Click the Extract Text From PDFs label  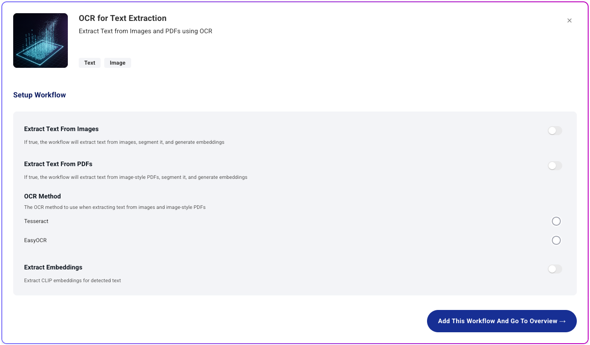[x=58, y=164]
